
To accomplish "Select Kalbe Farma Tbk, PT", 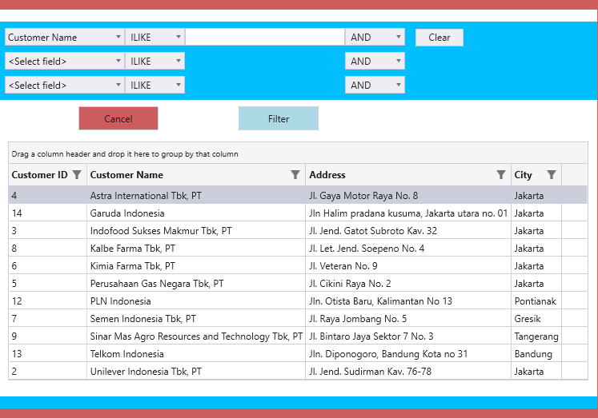I will tap(133, 249).
